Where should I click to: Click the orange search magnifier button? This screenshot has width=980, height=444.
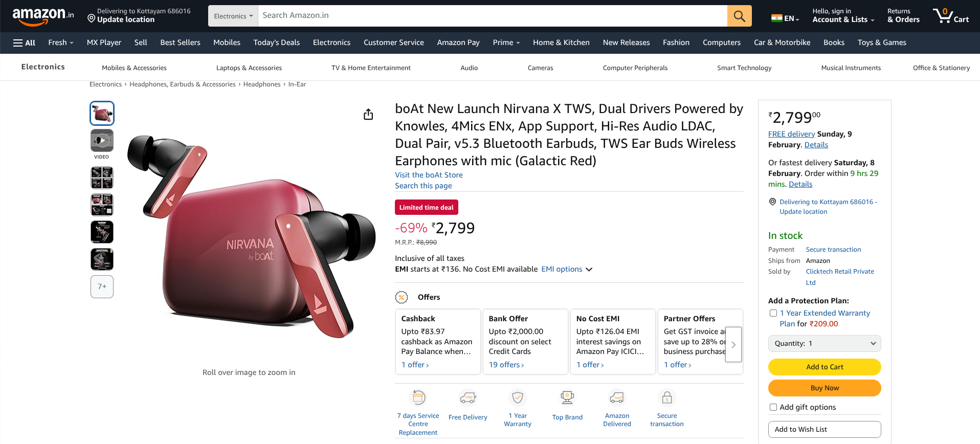[x=739, y=16]
